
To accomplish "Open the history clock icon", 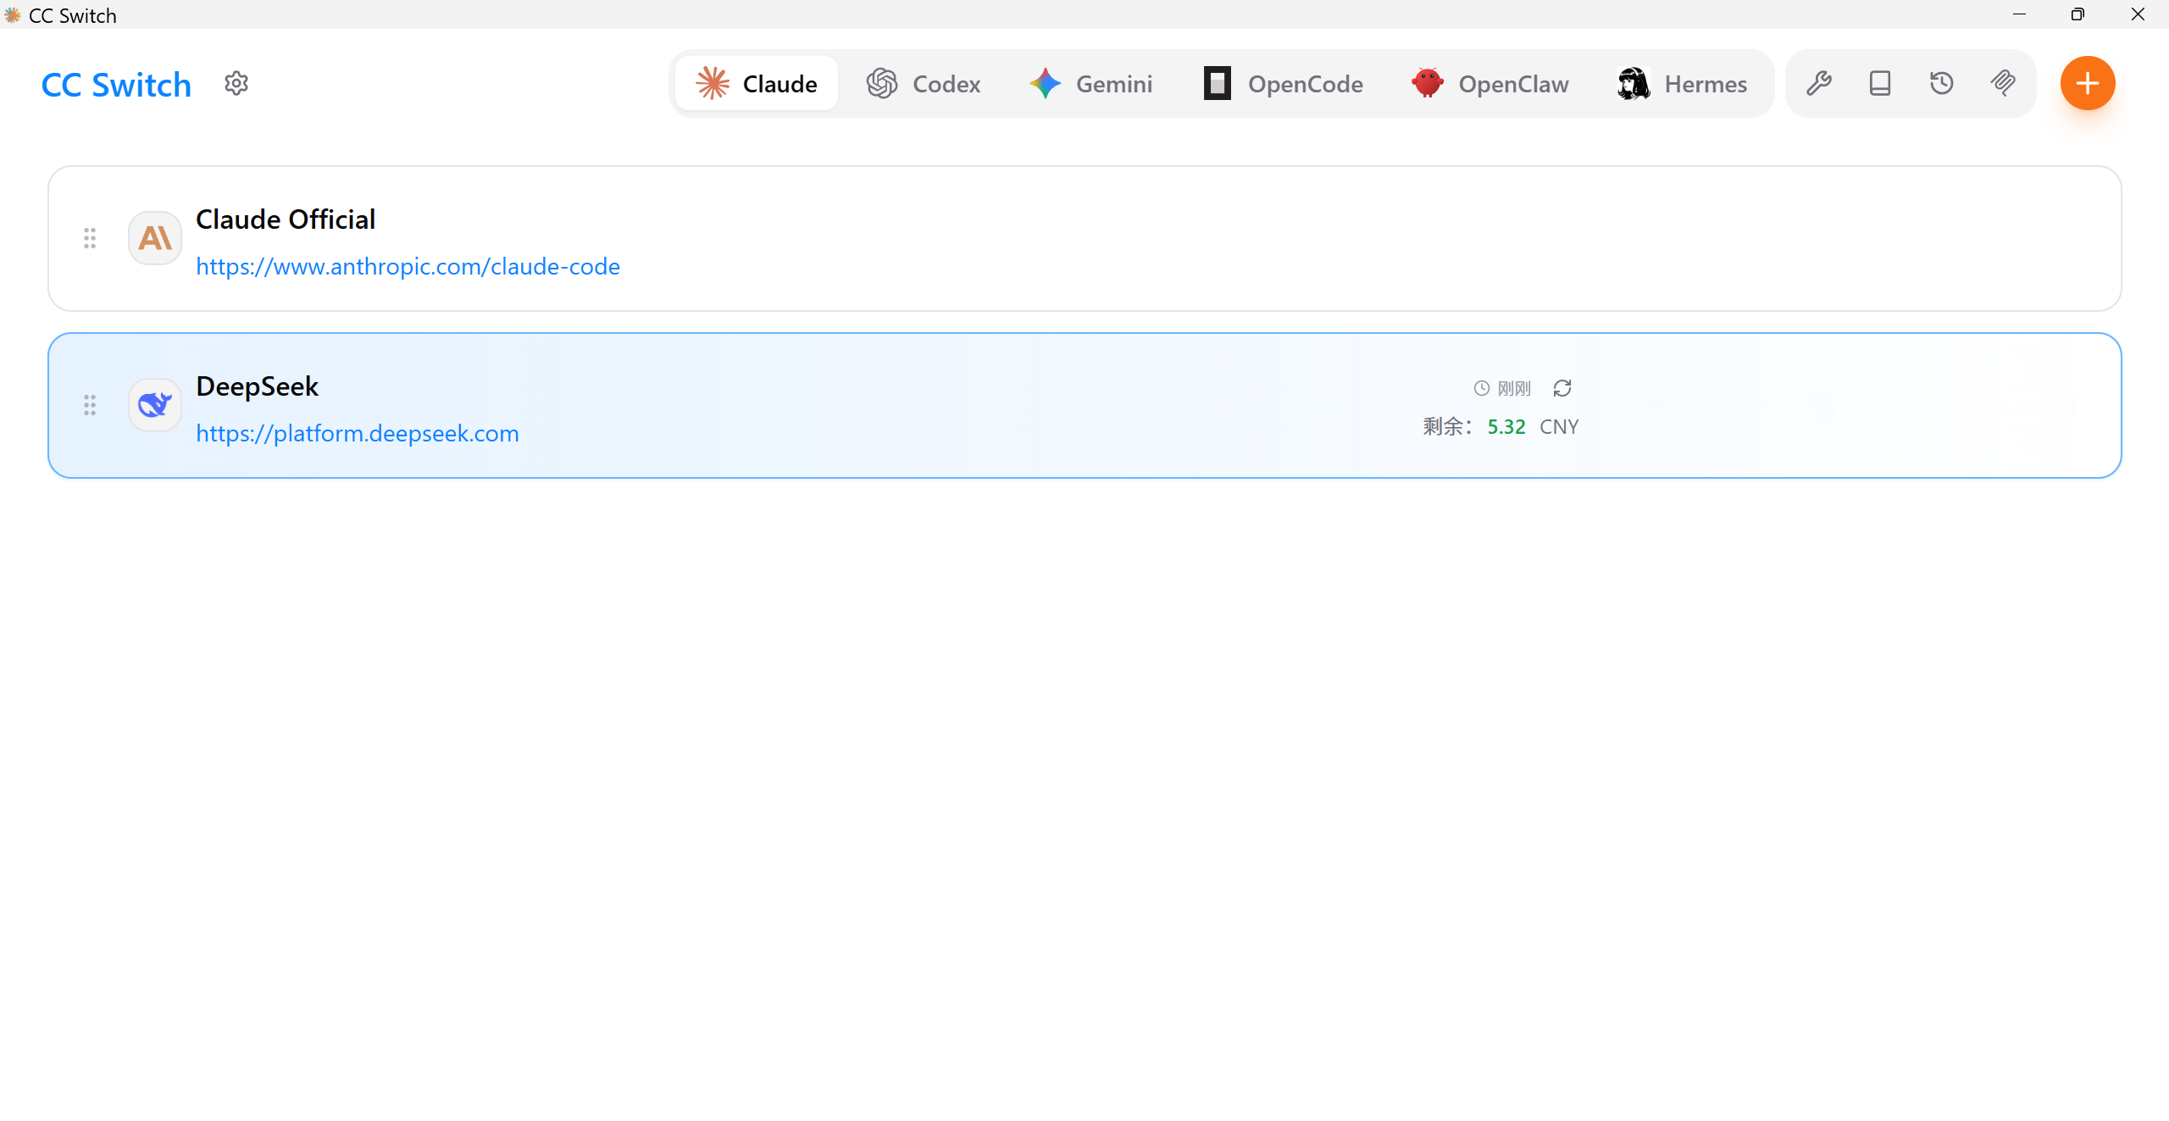I will tap(1942, 83).
